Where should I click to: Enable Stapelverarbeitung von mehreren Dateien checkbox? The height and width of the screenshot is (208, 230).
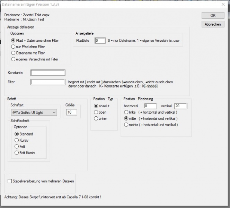[10, 181]
